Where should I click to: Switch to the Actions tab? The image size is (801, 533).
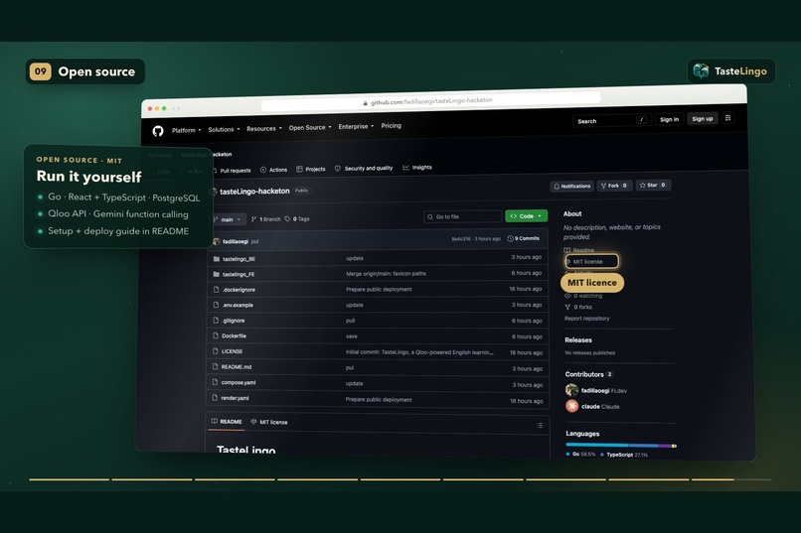coord(274,170)
